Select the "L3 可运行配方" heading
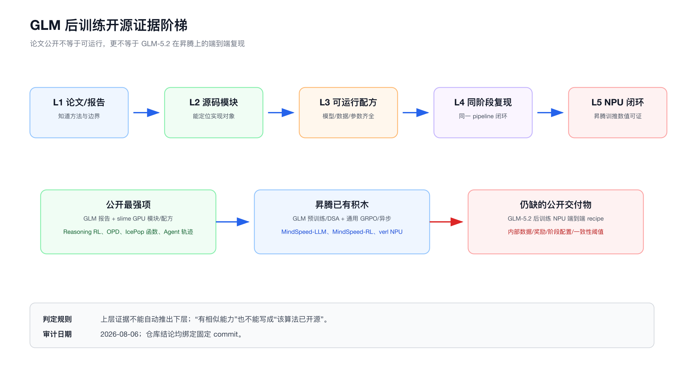This screenshot has height=384, width=684. pos(348,102)
